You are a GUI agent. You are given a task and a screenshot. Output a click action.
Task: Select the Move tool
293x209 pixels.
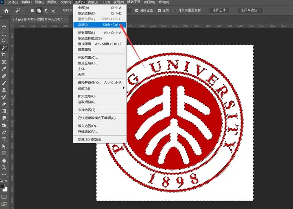tap(4, 27)
